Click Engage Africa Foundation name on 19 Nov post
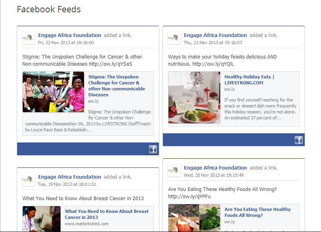The width and height of the screenshot is (321, 232). 70,177
